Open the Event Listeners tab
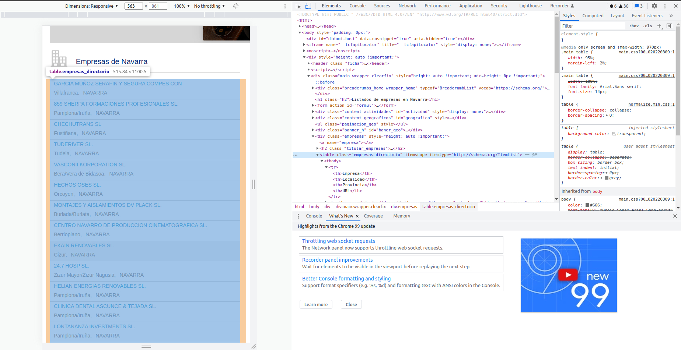Screen dimensions: 681x350 tap(647, 16)
